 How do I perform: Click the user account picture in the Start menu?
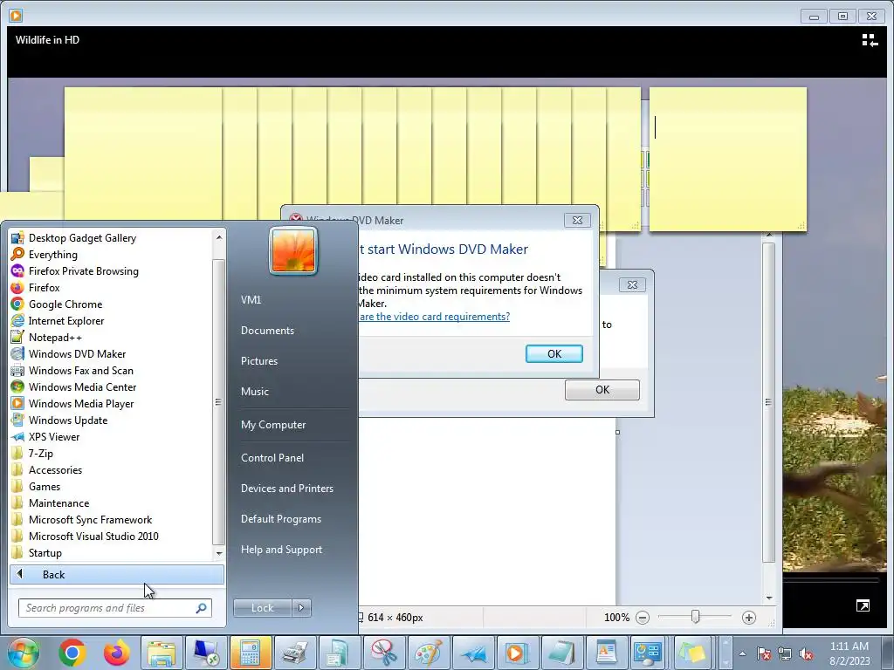[293, 250]
